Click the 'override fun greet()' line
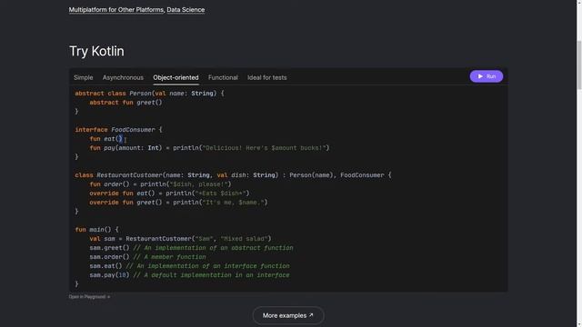This screenshot has height=327, width=582. [178, 203]
